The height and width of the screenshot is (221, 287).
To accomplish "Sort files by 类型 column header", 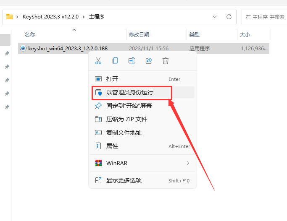I will point(195,34).
